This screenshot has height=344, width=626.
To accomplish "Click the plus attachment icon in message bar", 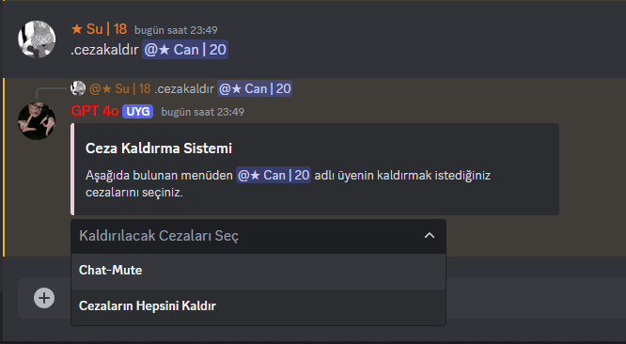I will [x=44, y=298].
